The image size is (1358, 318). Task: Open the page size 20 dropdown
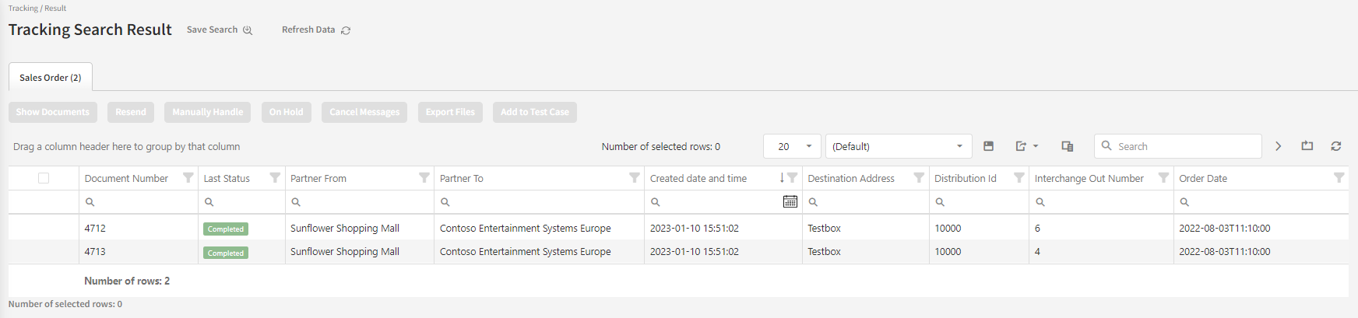tap(792, 146)
